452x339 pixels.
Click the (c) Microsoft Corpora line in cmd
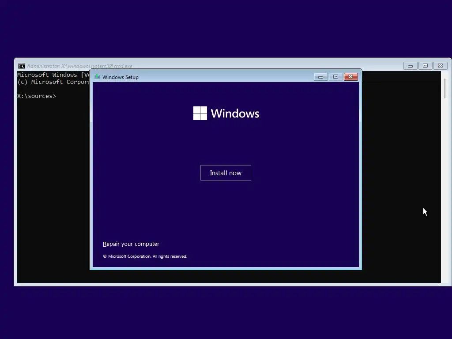53,82
